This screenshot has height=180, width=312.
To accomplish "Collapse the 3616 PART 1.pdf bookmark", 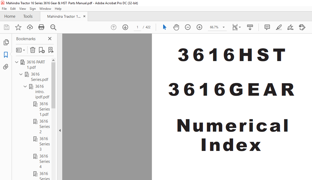I will pos(17,62).
